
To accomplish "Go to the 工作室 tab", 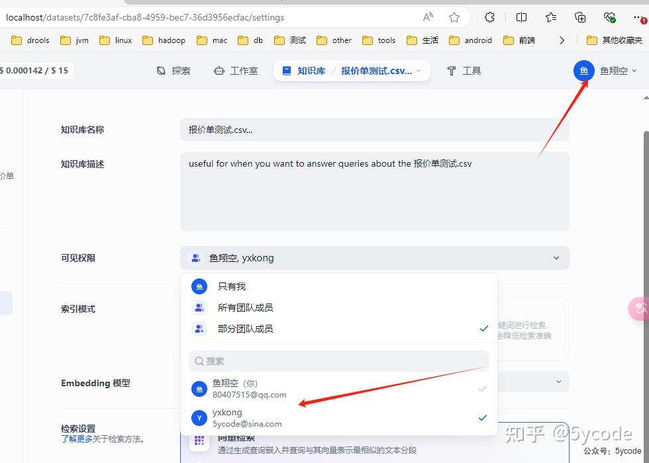I will pyautogui.click(x=236, y=71).
